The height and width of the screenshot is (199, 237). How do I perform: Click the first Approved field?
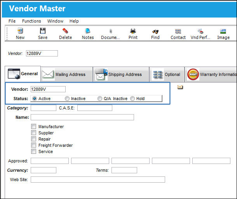pos(50,161)
